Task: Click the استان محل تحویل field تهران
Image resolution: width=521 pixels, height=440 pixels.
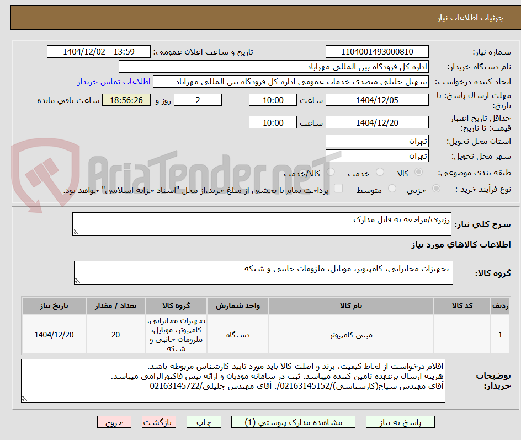Action: point(377,141)
